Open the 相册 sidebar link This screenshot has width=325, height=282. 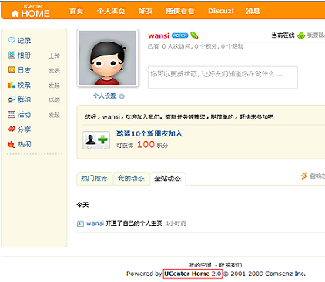[x=24, y=55]
